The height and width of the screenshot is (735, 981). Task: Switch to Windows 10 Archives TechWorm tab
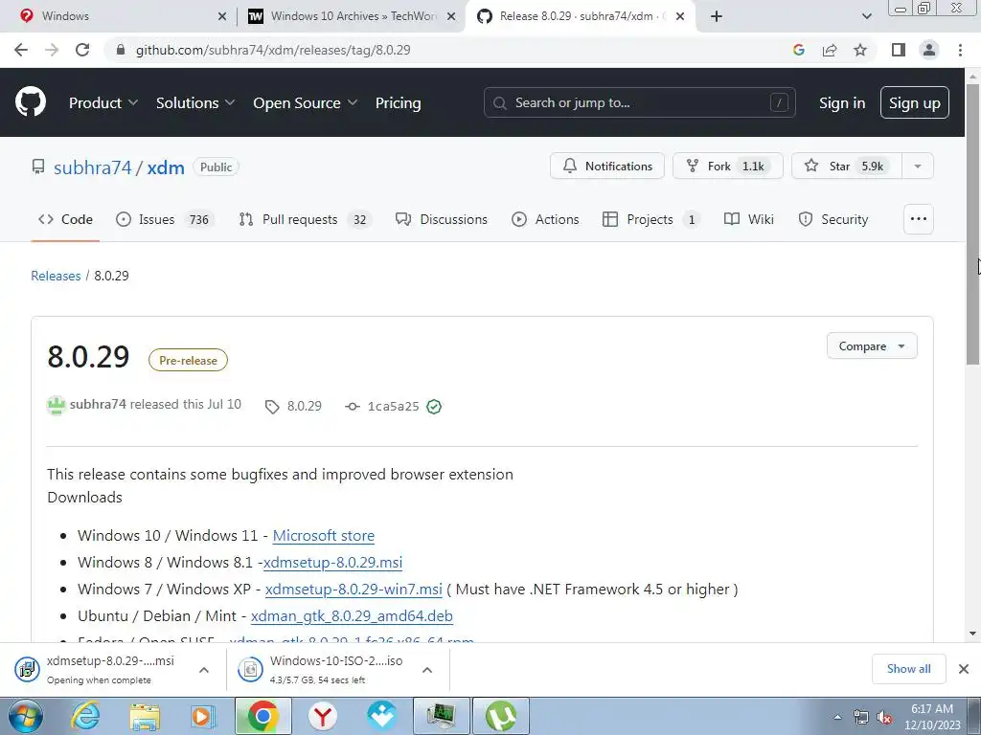pyautogui.click(x=352, y=16)
